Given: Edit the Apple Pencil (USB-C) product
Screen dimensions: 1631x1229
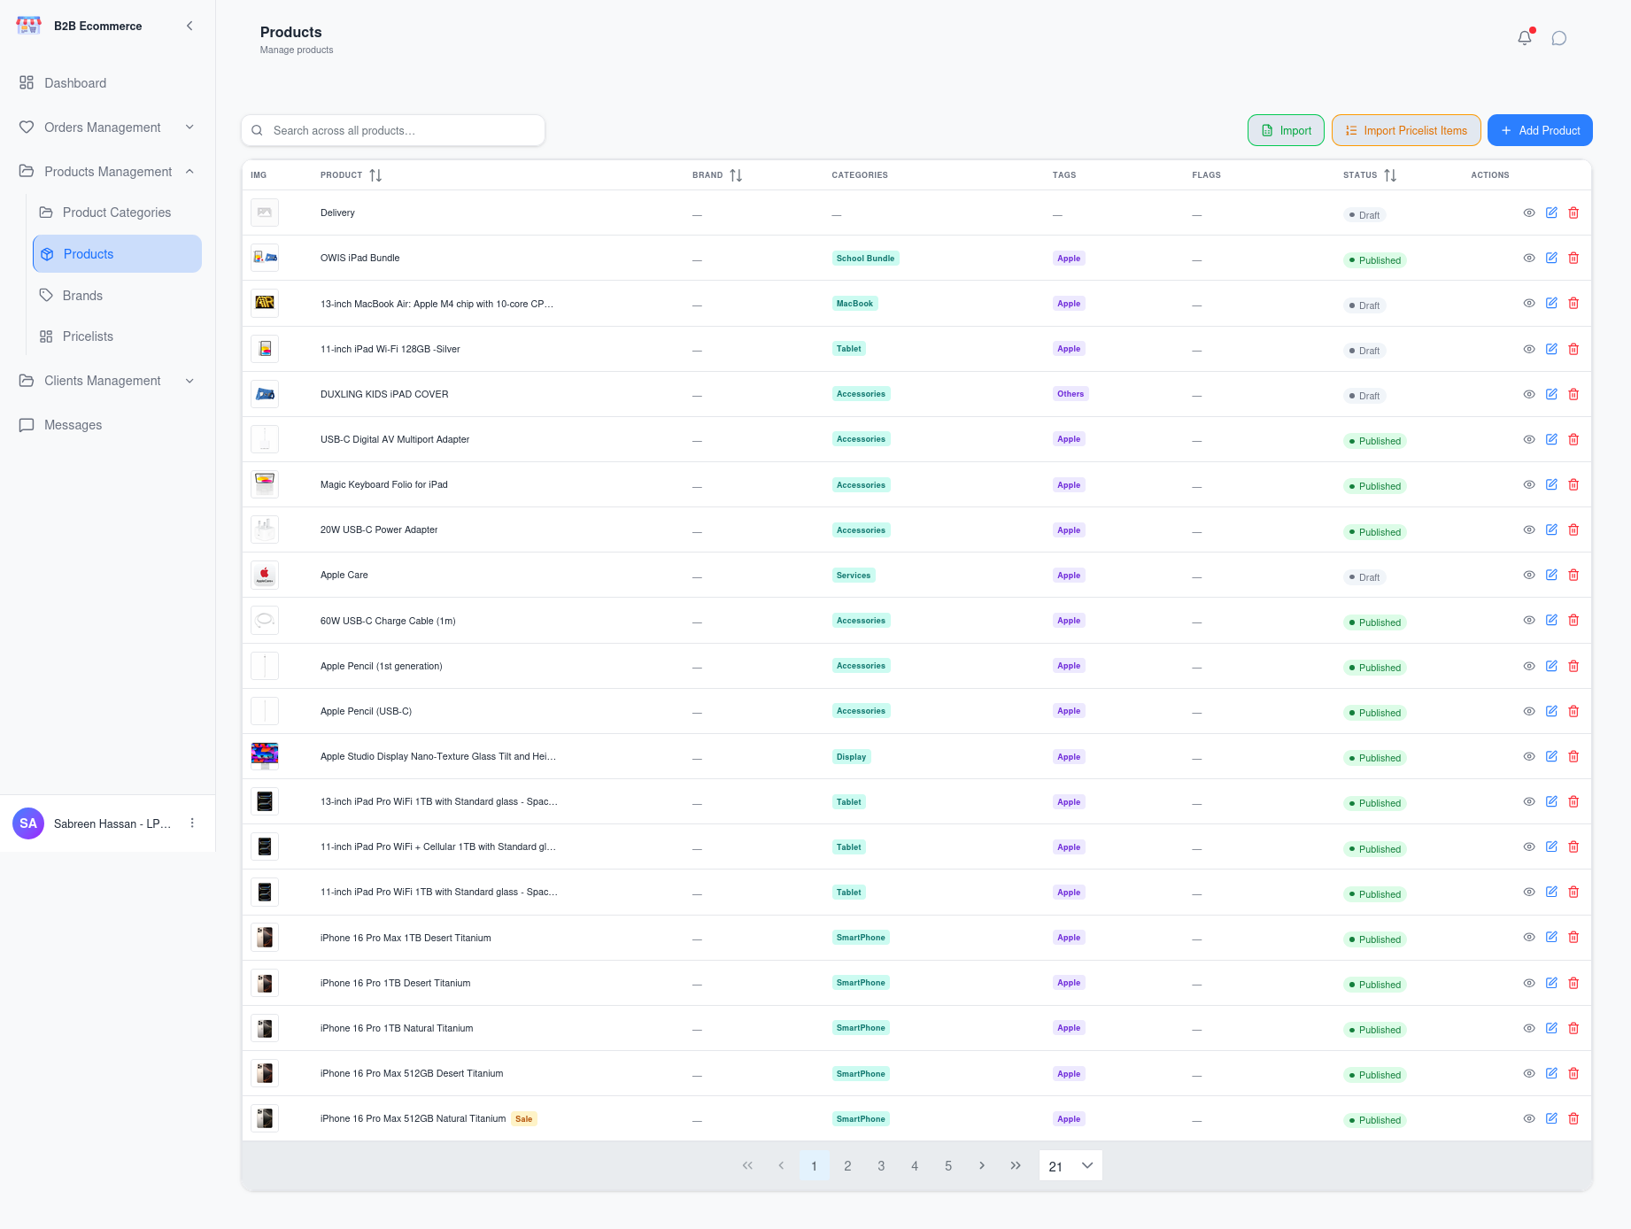Looking at the screenshot, I should 1551,711.
